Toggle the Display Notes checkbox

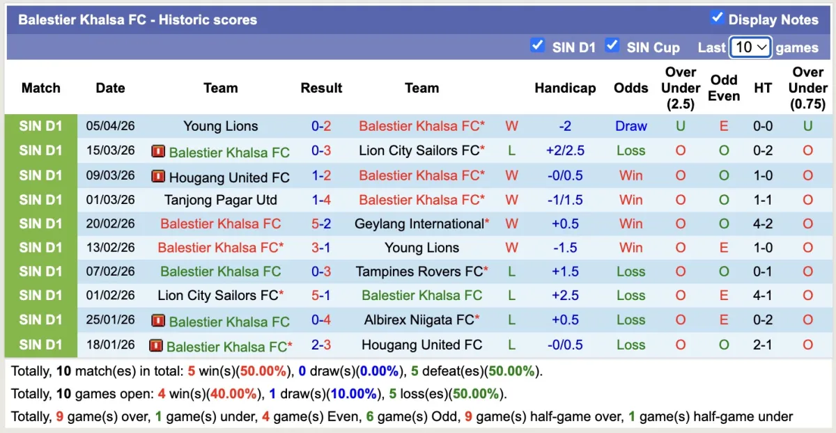click(717, 18)
